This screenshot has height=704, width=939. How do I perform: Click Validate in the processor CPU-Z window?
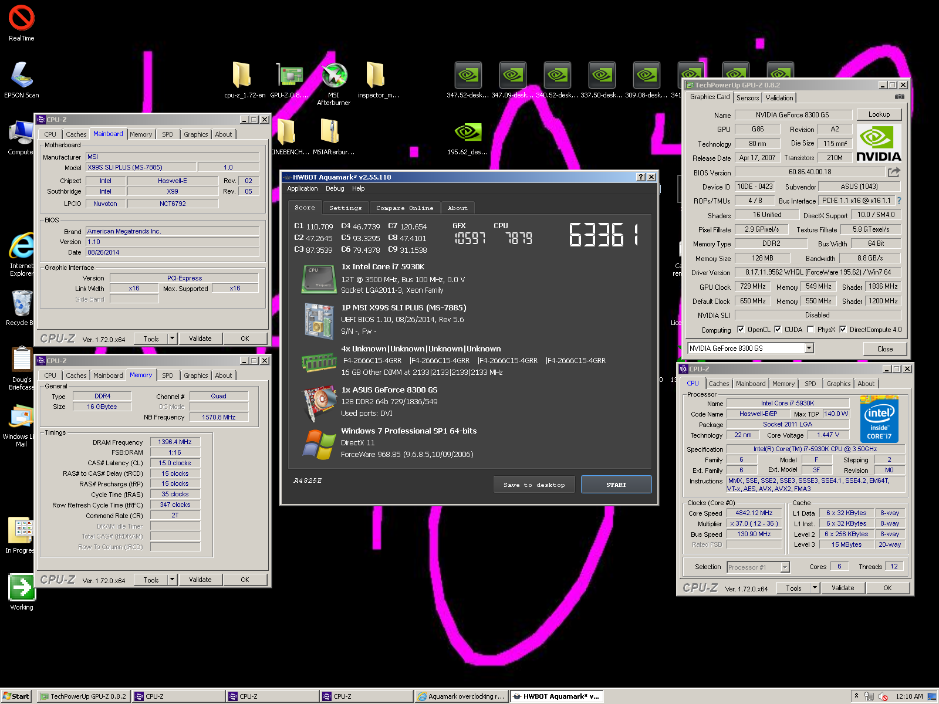point(843,588)
